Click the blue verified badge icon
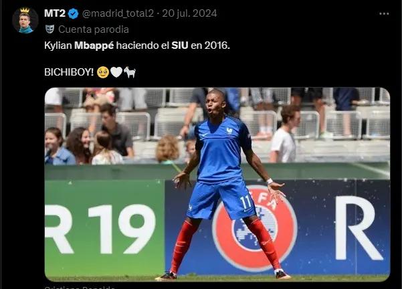This screenshot has height=289, width=402. (74, 13)
